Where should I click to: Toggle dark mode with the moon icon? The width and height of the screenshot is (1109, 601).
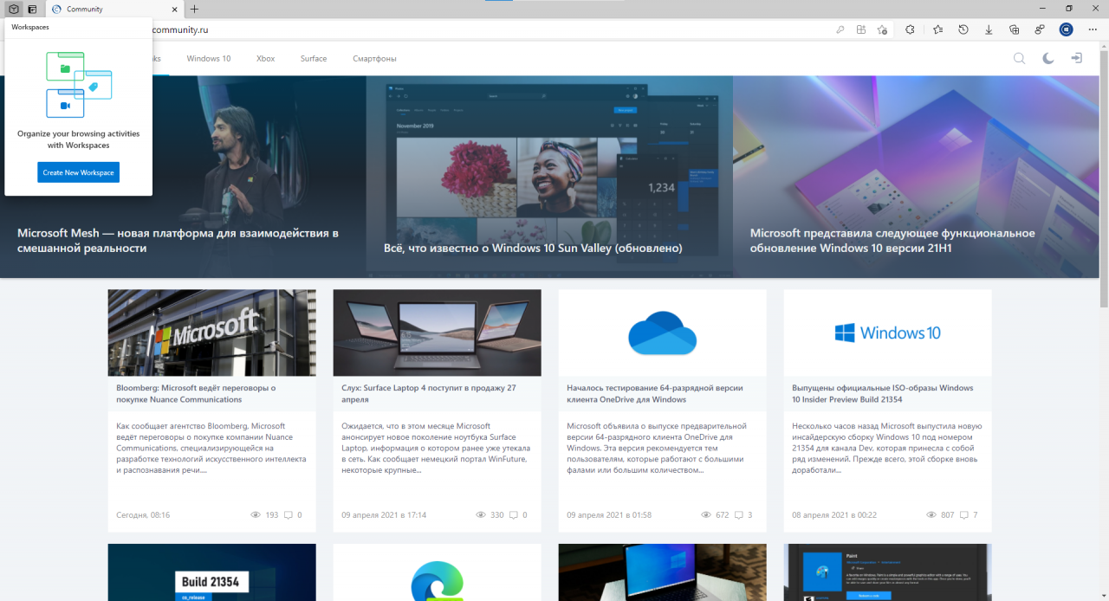1048,58
